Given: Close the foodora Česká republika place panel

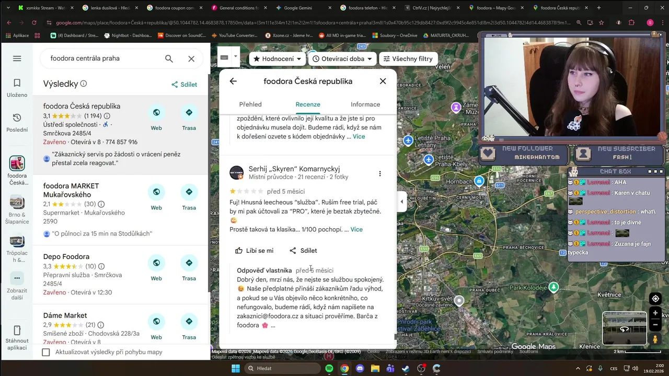Looking at the screenshot, I should 383,81.
